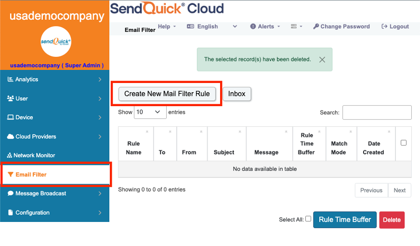
Task: Expand the Configuration menu chevron
Action: [100, 213]
